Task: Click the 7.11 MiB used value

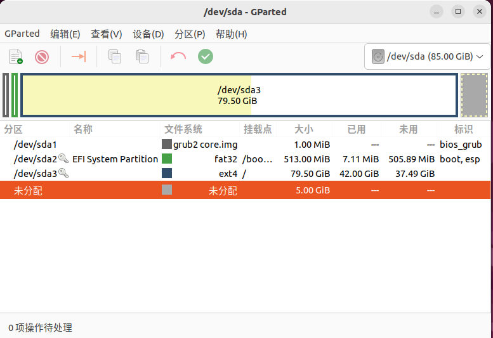Action: click(360, 159)
